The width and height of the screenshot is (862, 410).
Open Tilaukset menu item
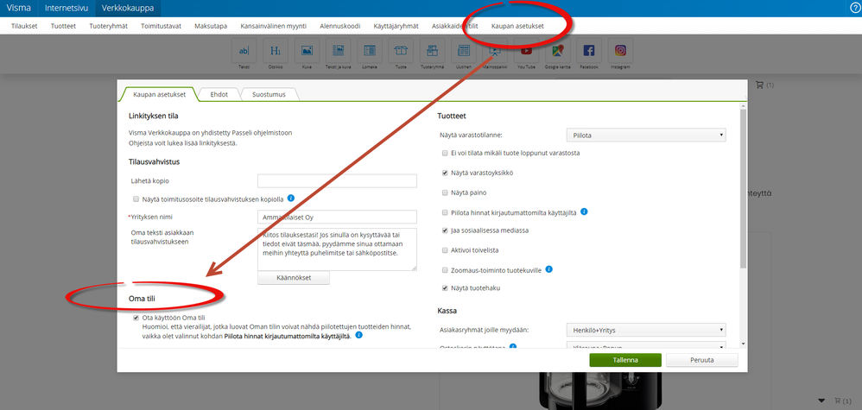pos(24,26)
